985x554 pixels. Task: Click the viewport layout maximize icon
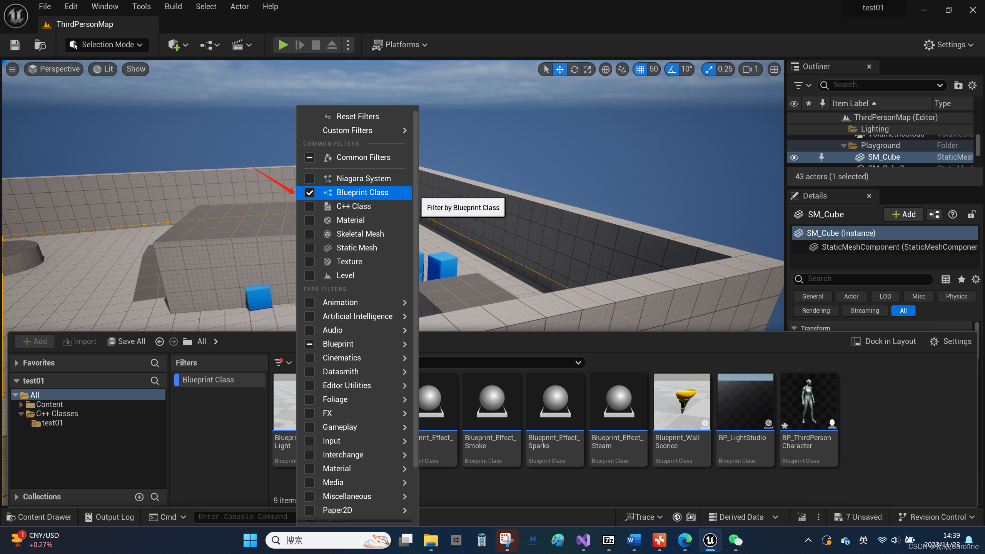coord(774,69)
